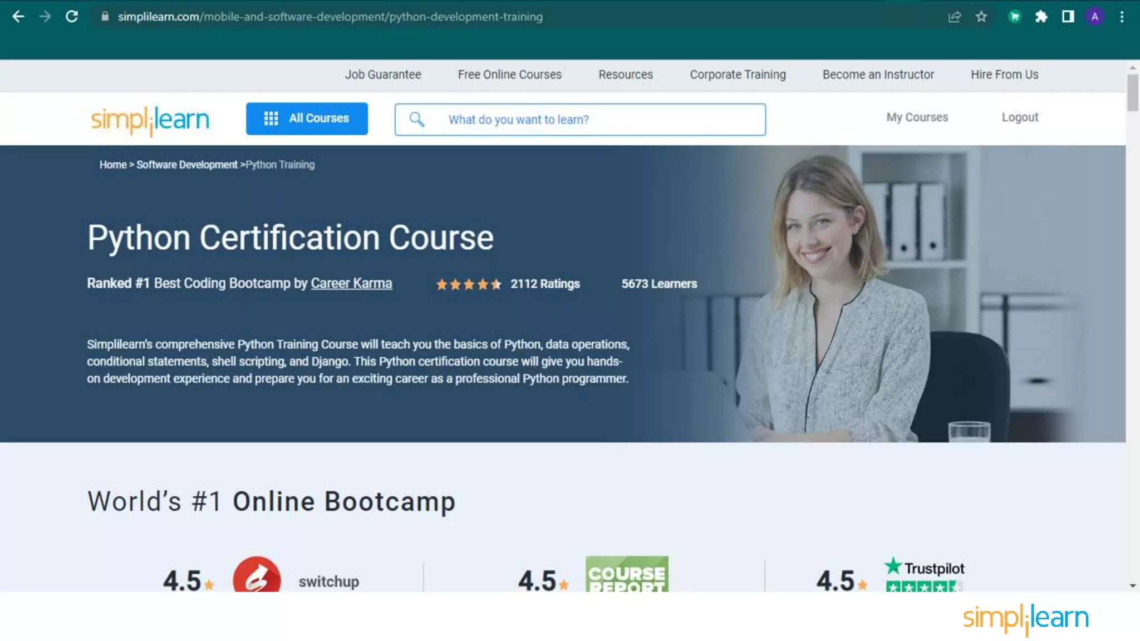Open the extensions puzzle icon

click(1041, 17)
